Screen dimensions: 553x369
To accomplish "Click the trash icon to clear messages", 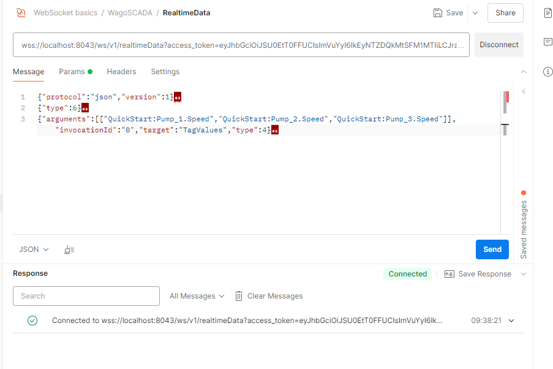I will point(239,296).
